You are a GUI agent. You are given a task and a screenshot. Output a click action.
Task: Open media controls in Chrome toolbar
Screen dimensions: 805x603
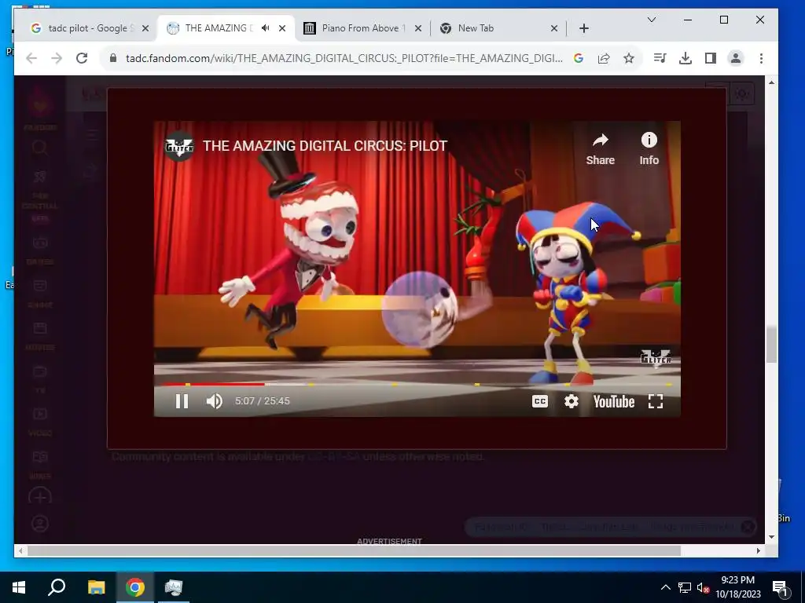(x=660, y=58)
